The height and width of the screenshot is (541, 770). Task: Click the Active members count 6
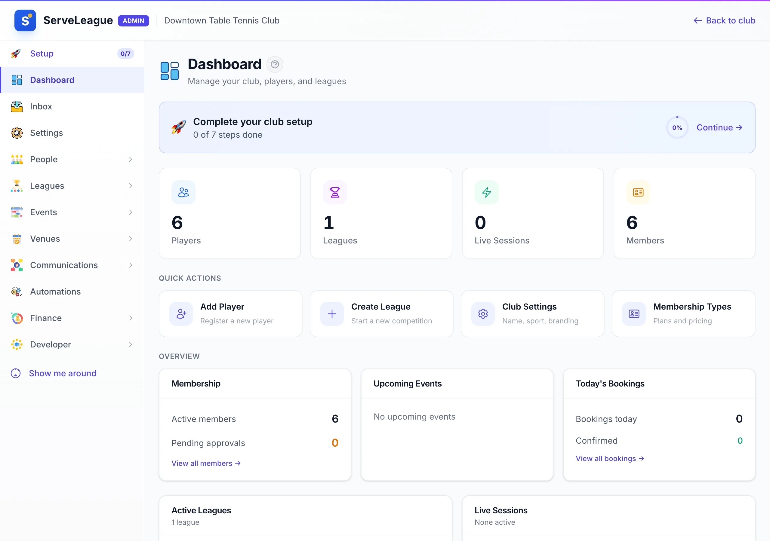coord(335,419)
